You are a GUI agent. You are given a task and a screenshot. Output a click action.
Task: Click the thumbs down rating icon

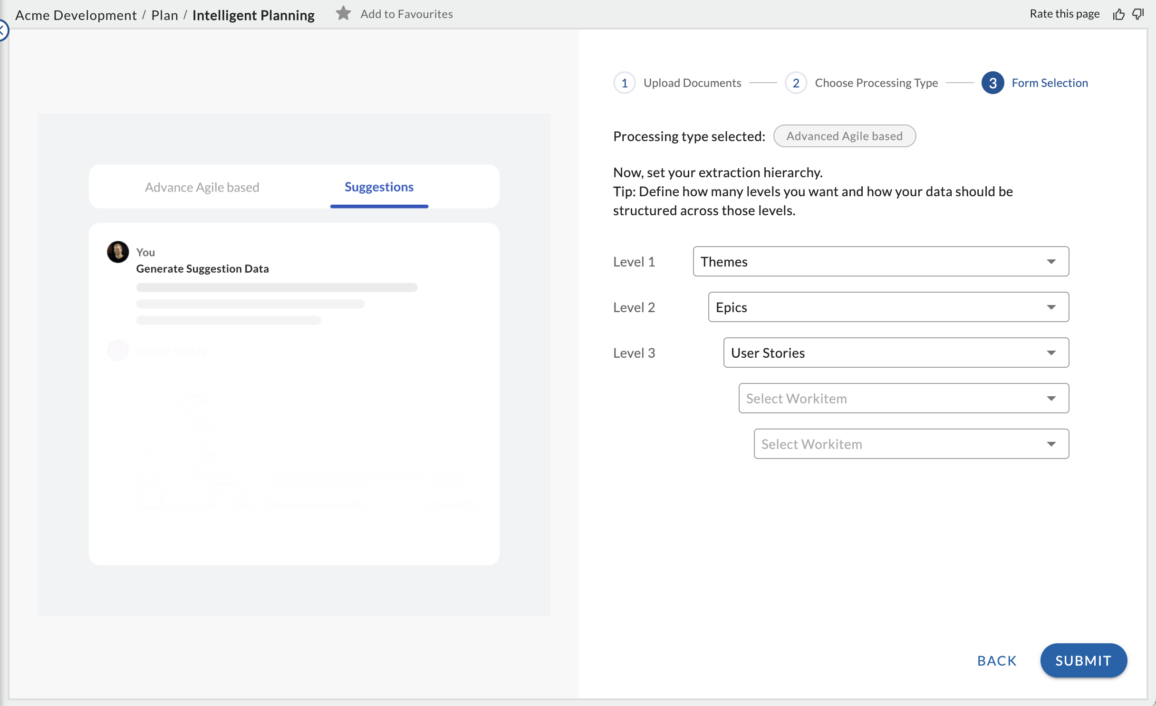1138,14
